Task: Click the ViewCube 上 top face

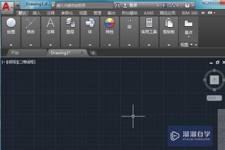Action: tap(214, 80)
